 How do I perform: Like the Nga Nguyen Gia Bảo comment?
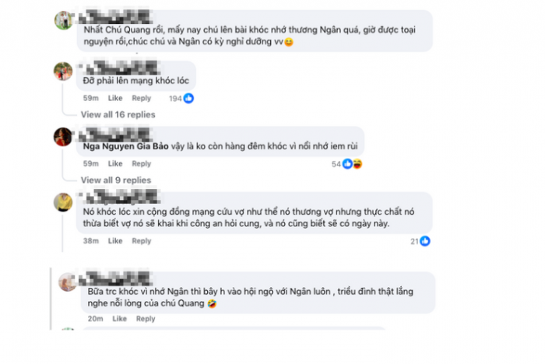(115, 163)
